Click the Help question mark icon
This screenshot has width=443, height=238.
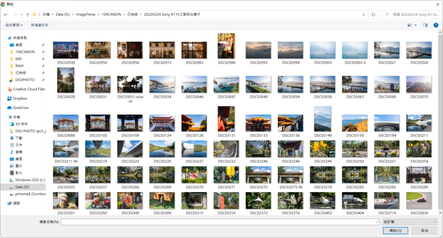(436, 25)
